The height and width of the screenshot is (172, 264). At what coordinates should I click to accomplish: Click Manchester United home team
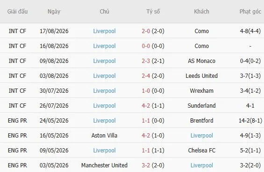pos(104,165)
